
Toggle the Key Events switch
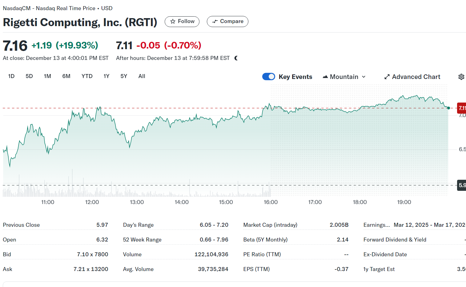[269, 77]
